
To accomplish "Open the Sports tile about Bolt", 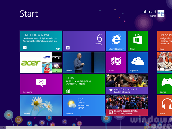I will coord(127,84).
